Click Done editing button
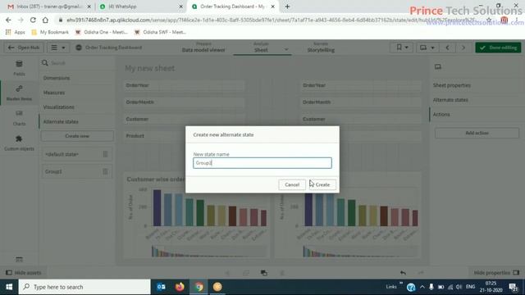Image resolution: width=525 pixels, height=295 pixels. (x=498, y=48)
